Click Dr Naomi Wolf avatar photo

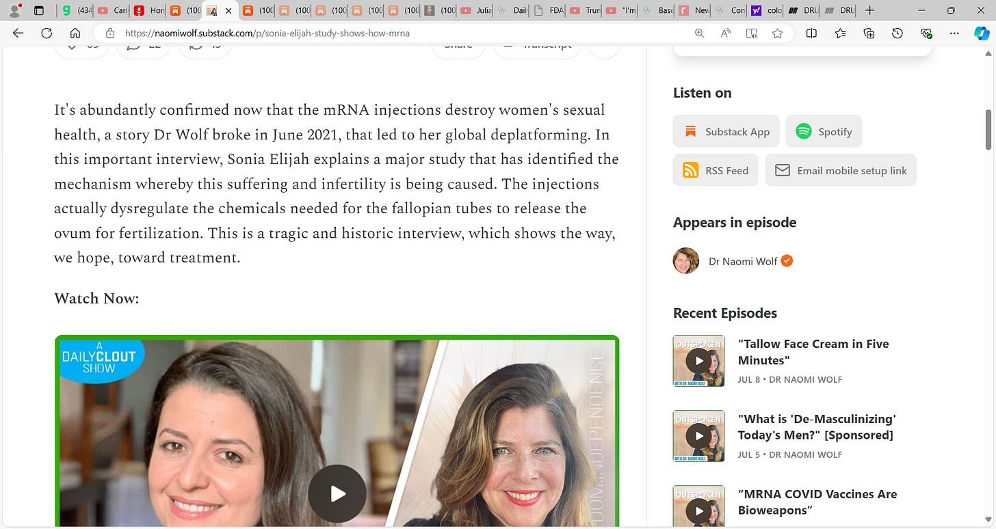686,260
